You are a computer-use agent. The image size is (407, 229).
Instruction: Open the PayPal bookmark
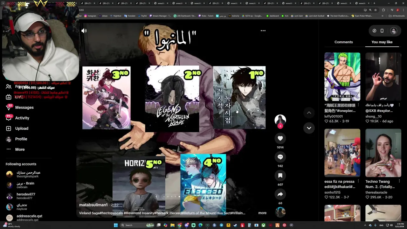point(142,16)
